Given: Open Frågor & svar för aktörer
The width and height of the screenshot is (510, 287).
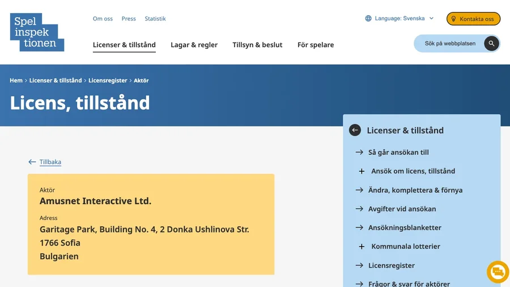Looking at the screenshot, I should 409,284.
